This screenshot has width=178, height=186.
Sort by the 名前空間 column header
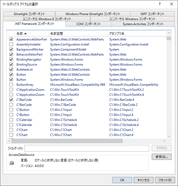(x=78, y=34)
